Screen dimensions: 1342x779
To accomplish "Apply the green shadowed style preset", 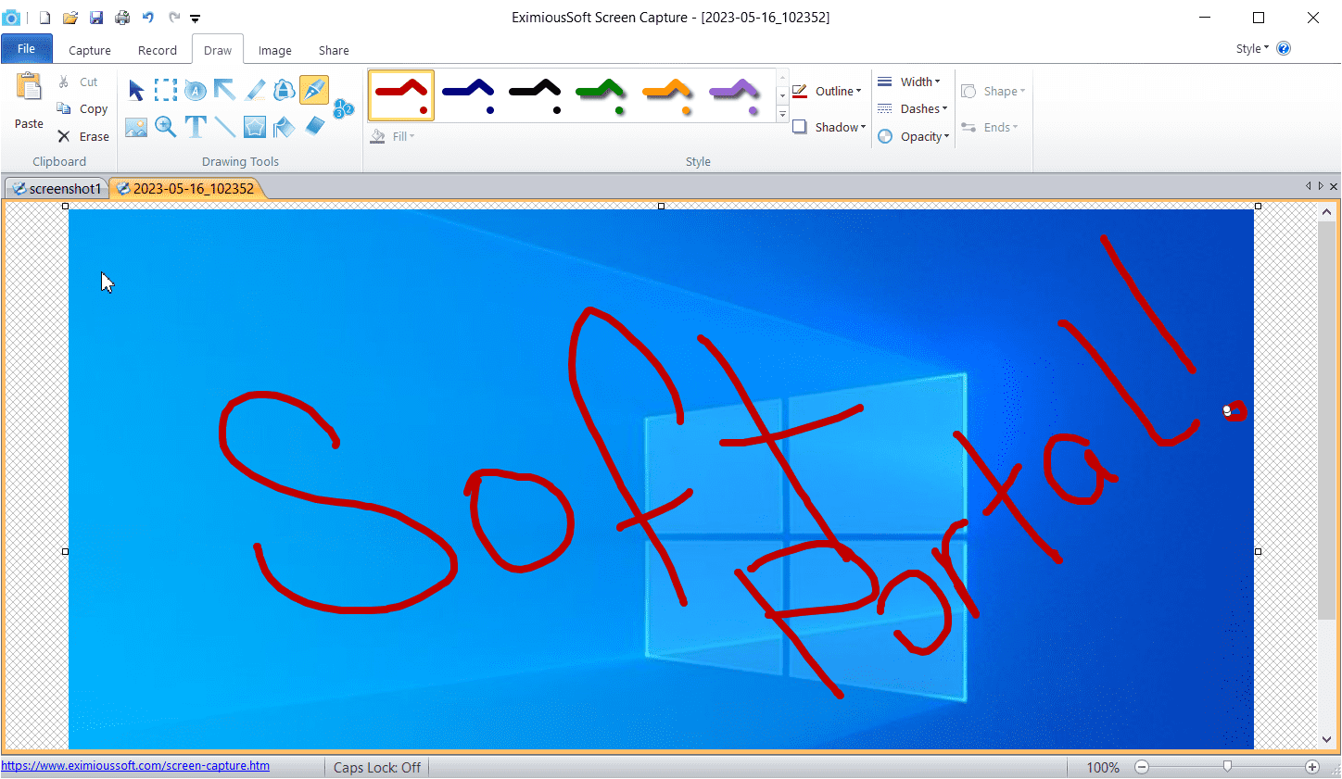I will (x=601, y=95).
